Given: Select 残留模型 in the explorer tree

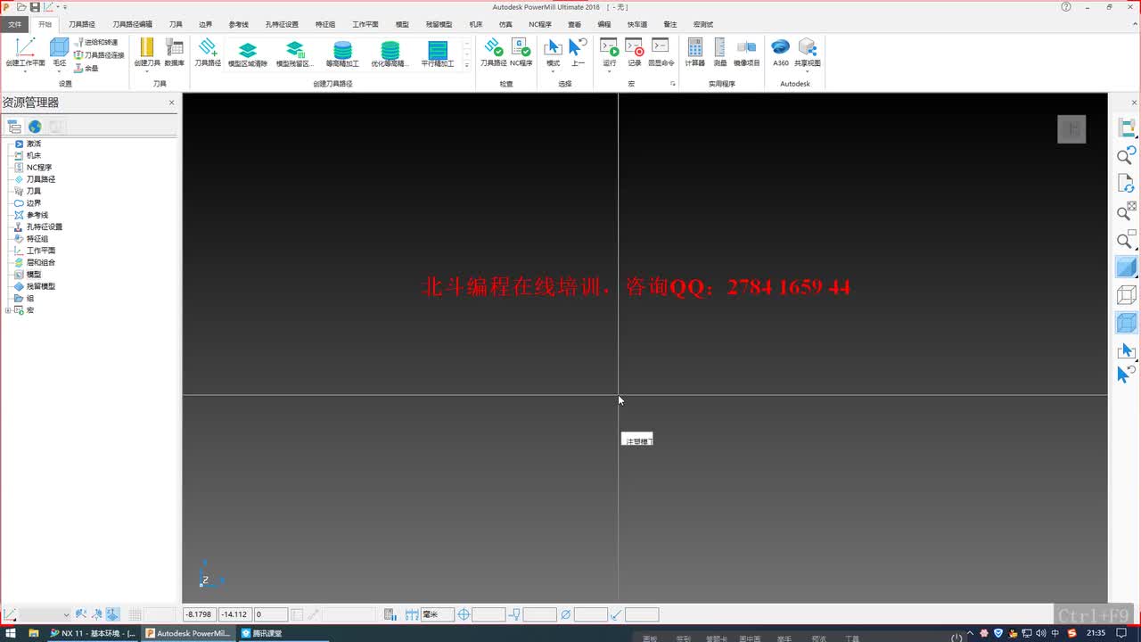Looking at the screenshot, I should [x=41, y=286].
